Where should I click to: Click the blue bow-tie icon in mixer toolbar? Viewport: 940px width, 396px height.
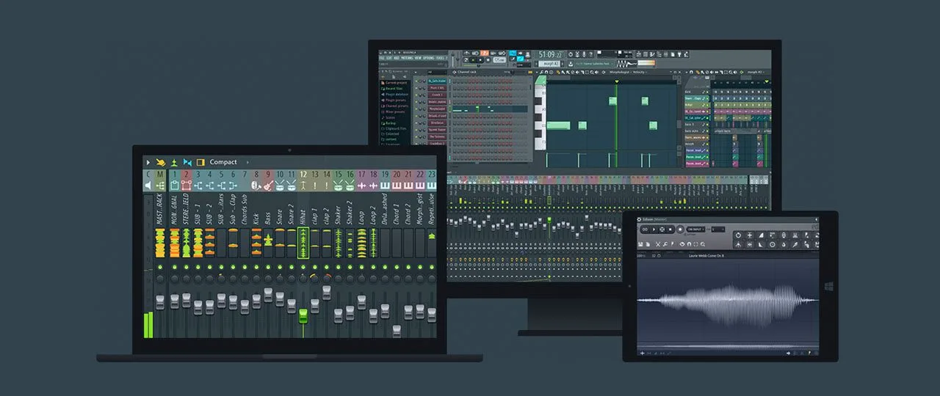[187, 162]
